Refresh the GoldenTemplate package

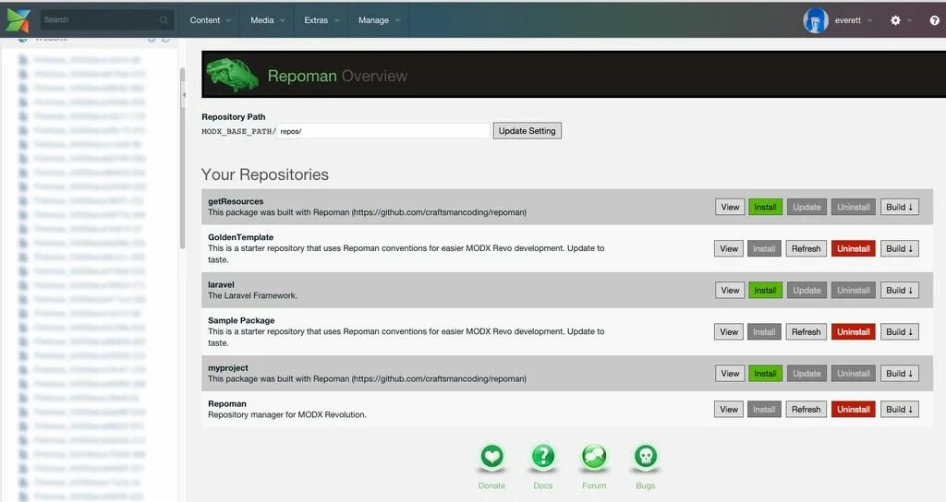[806, 248]
